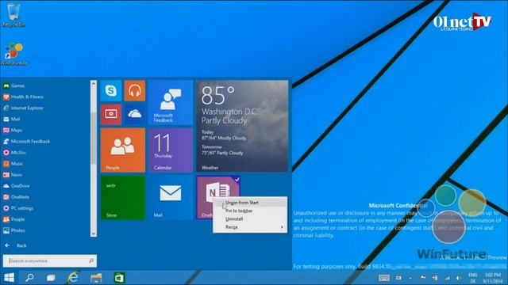
Task: Click the Back button in Start menu
Action: click(x=16, y=245)
